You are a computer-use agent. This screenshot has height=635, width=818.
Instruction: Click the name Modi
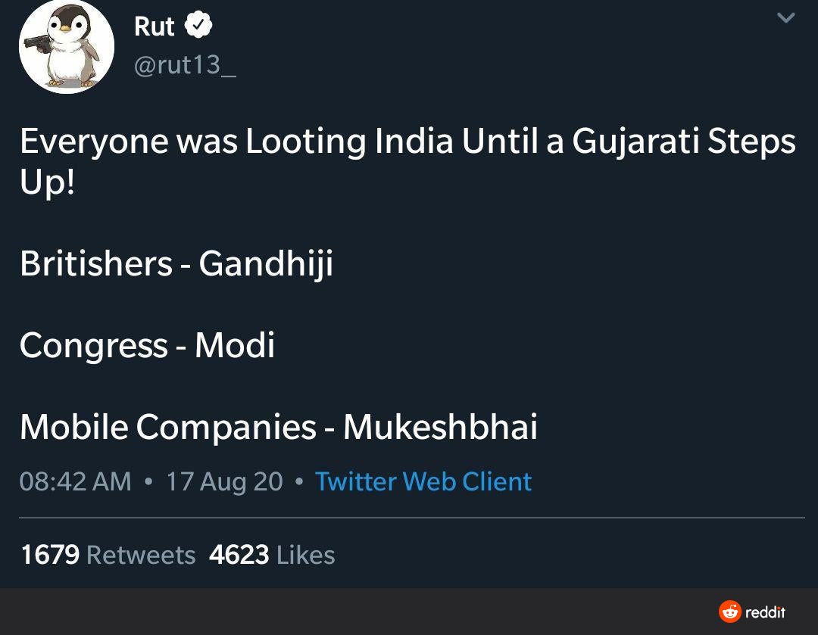coord(235,345)
